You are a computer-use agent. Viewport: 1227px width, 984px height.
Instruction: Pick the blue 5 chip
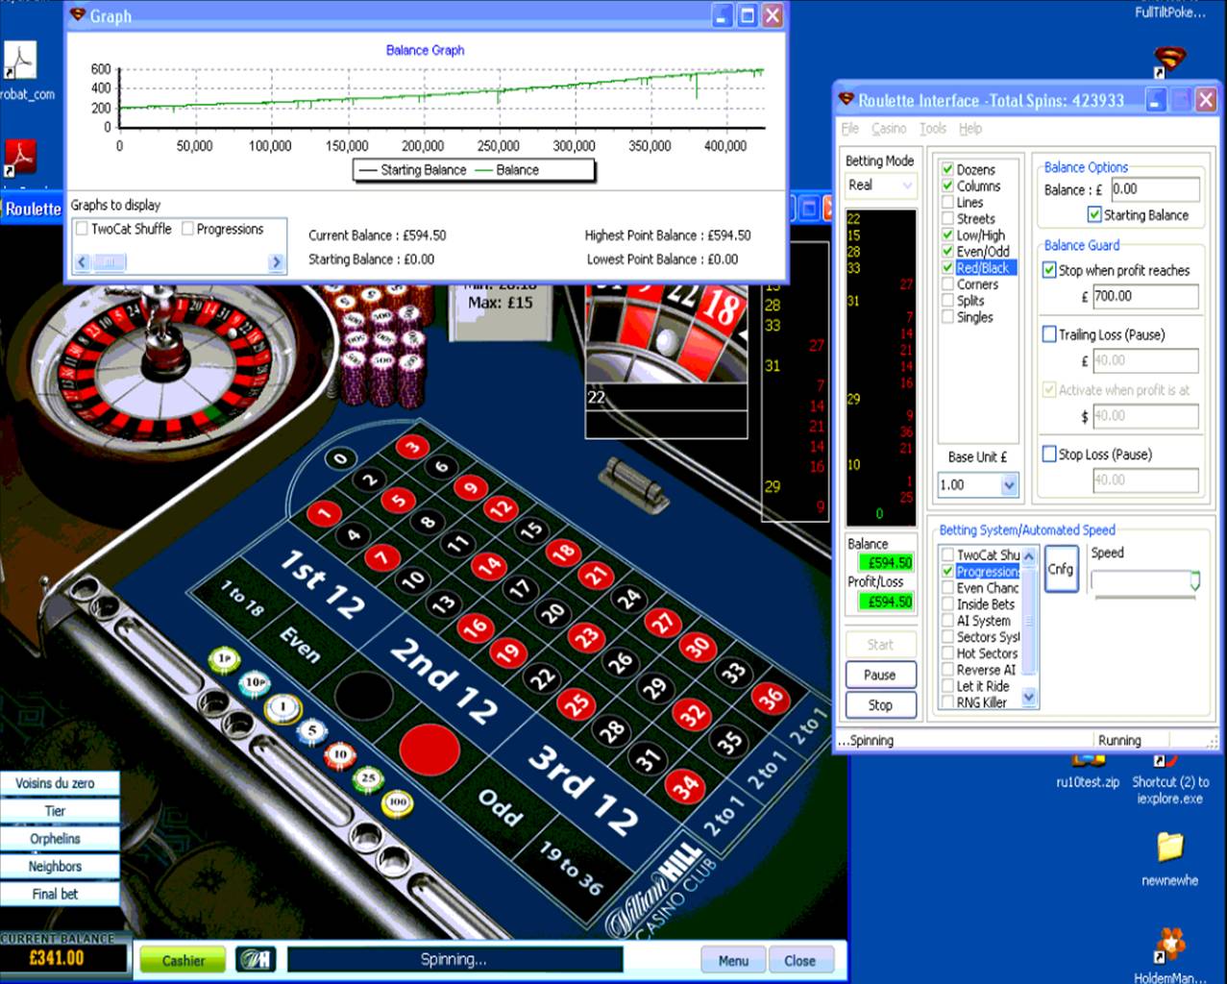311,731
